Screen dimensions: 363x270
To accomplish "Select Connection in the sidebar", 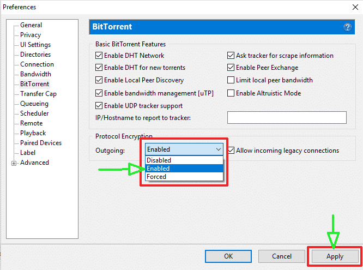I will (37, 64).
